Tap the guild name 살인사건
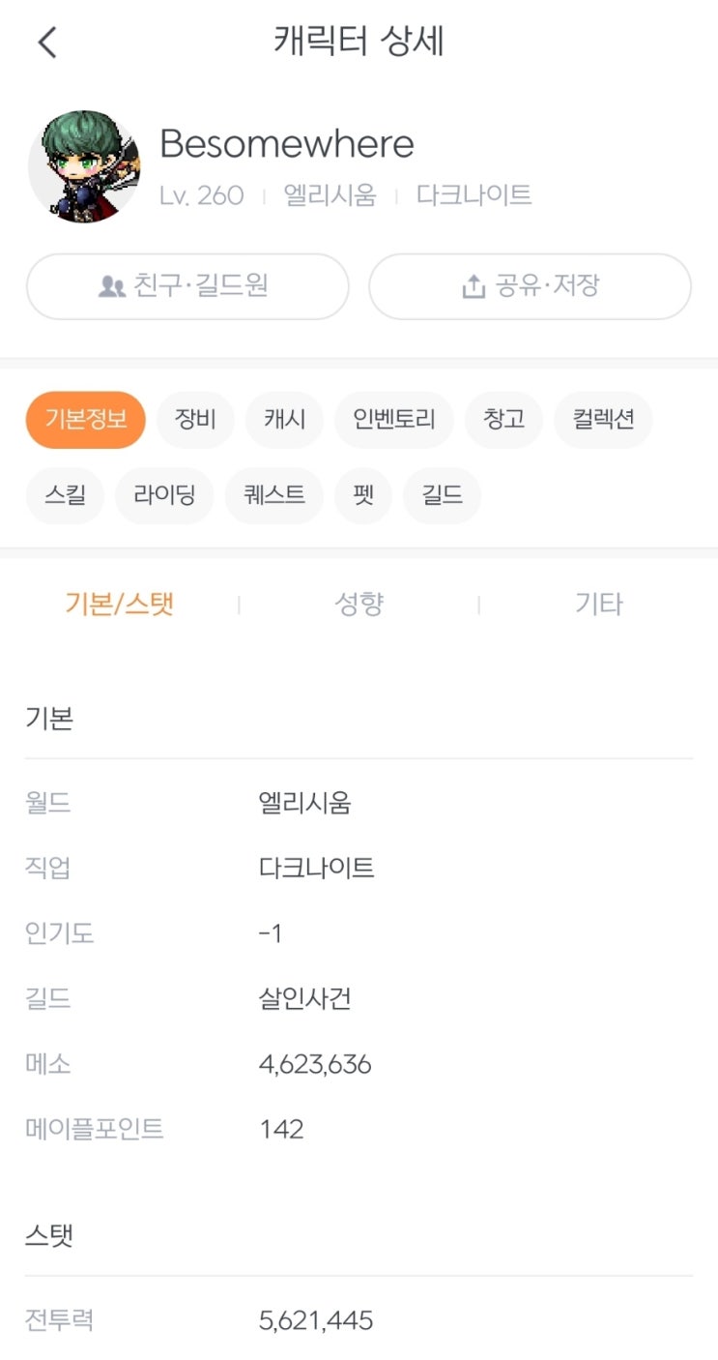 304,998
